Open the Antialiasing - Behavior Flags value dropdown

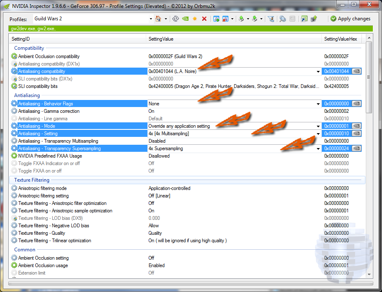[318, 104]
